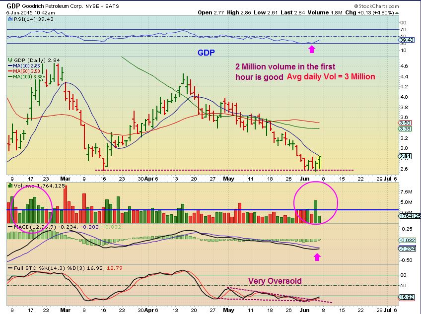Click the Goodrich Petroleum Corp. company name

click(52, 6)
